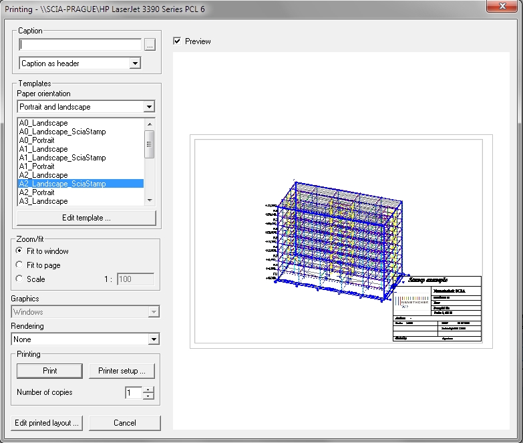
Task: Increase number of copies with up arrow
Action: tap(148, 390)
